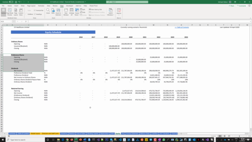Open a New Window of workbook
The image size is (252, 142).
[x=66, y=12]
